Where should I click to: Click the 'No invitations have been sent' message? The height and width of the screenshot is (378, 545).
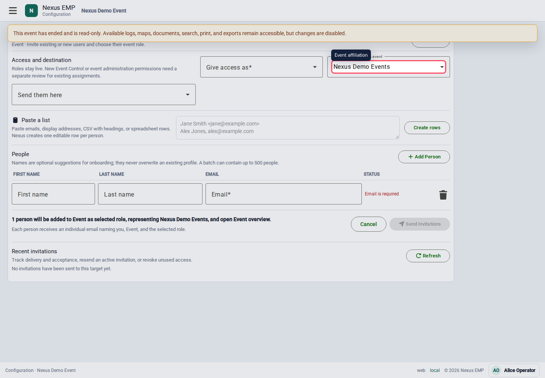(x=62, y=269)
